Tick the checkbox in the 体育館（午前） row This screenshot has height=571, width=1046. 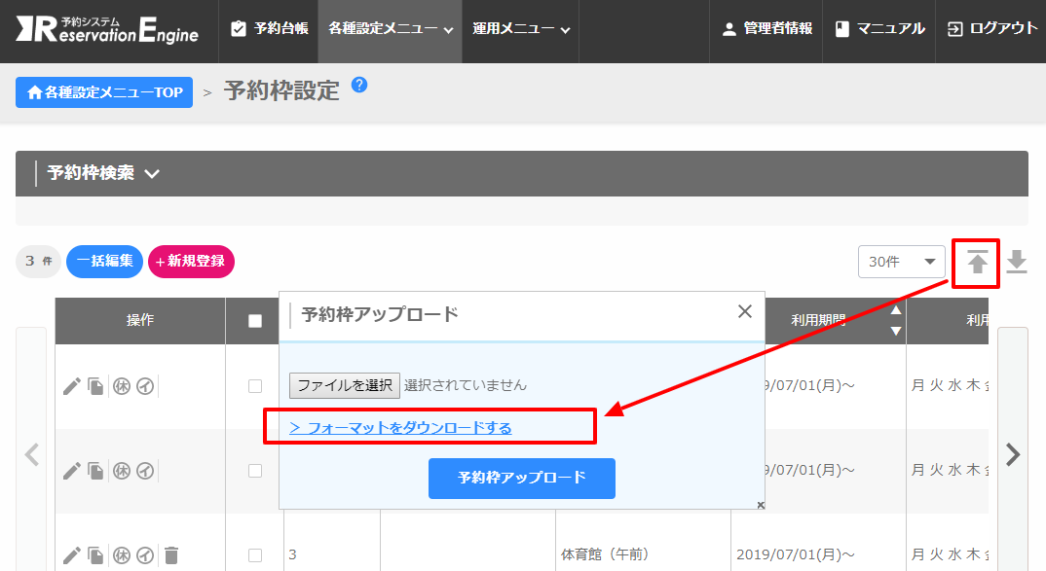click(x=255, y=555)
